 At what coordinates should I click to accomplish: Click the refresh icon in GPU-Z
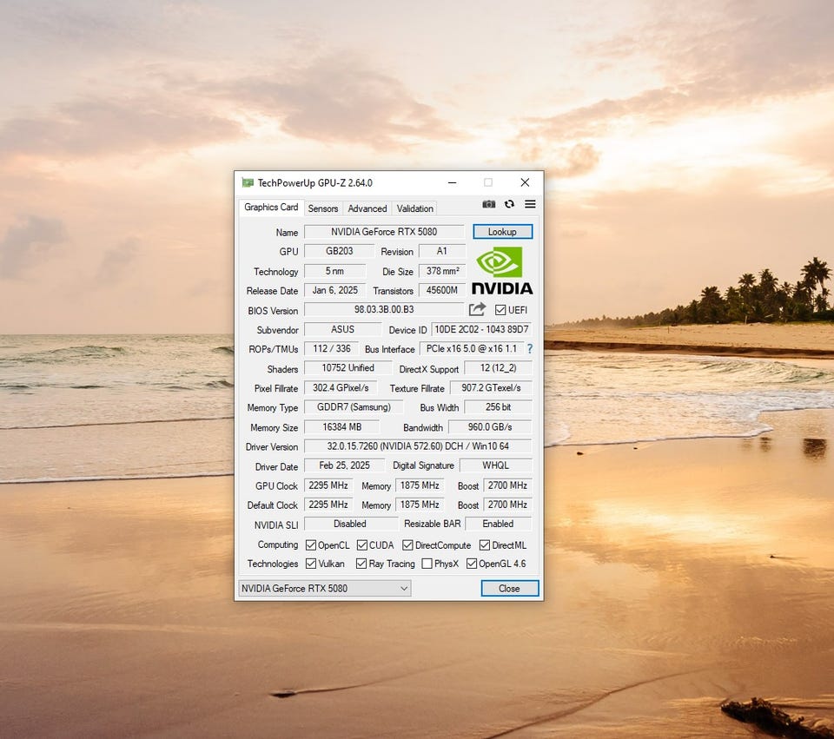click(509, 204)
